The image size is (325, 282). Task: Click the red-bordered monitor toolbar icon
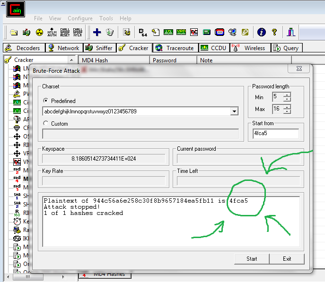click(220, 32)
